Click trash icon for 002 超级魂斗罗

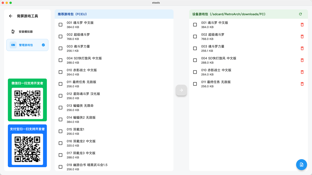pos(302,37)
